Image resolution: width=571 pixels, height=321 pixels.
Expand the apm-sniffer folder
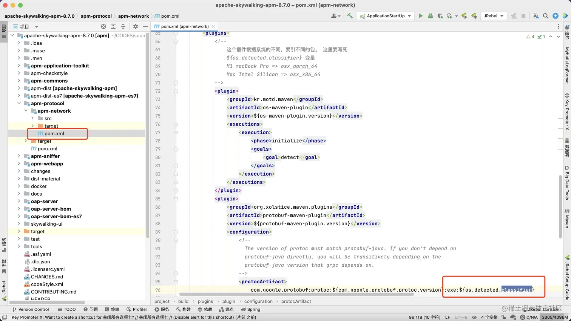tap(19, 156)
